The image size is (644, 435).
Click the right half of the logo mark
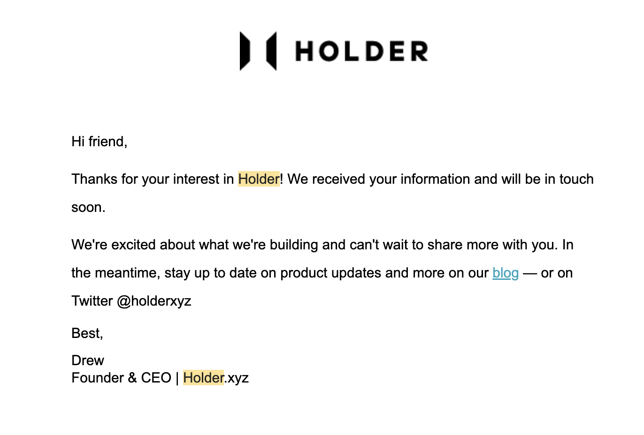click(x=271, y=51)
